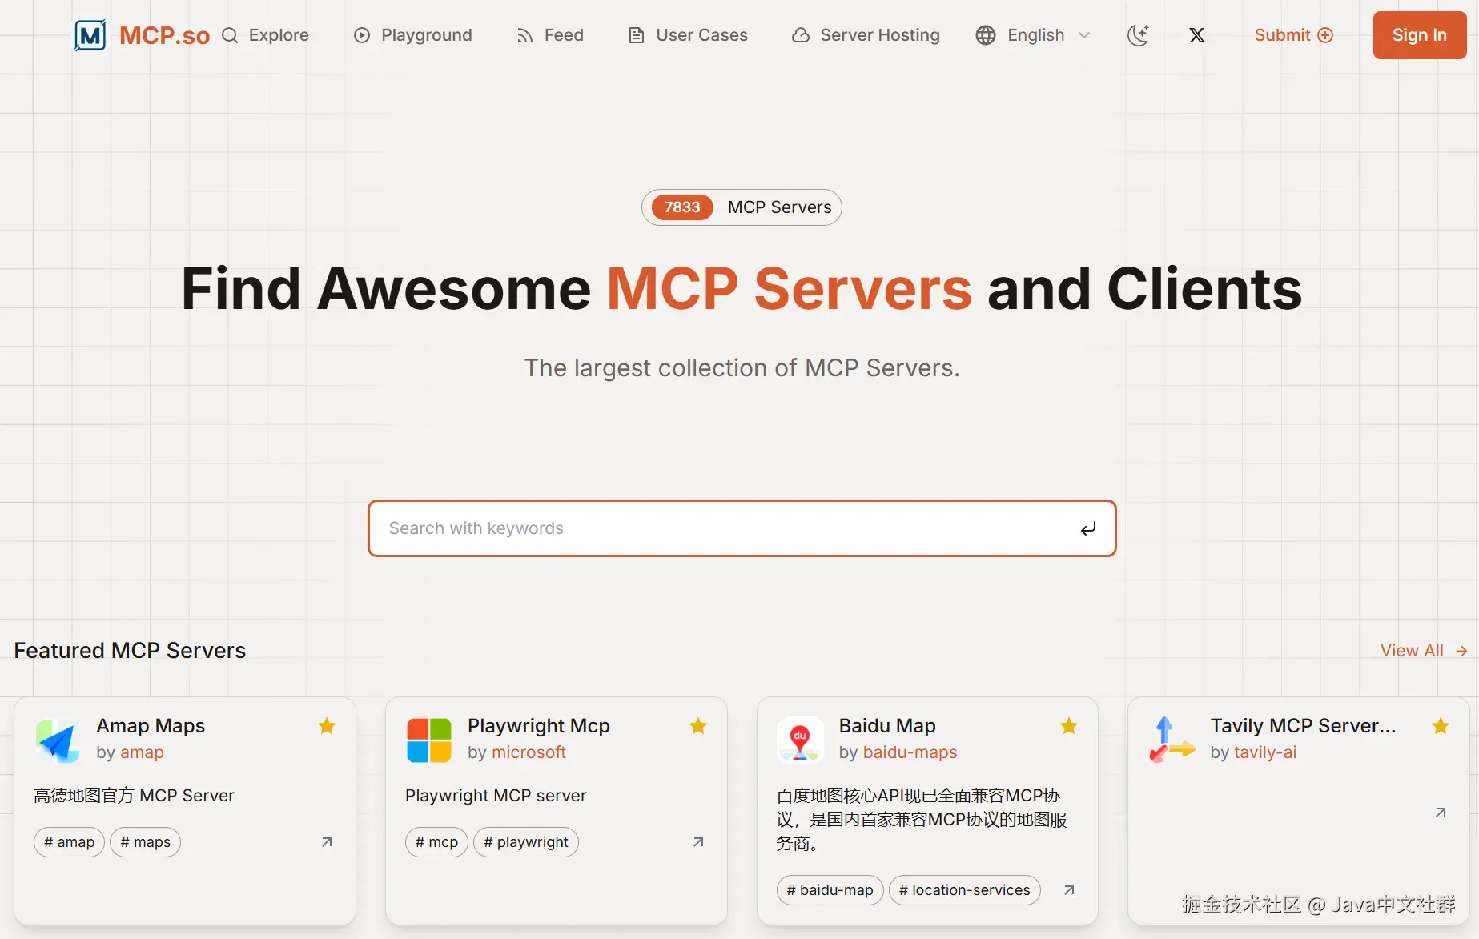Select the # amap tag
Screen dimensions: 1479x939
69,842
